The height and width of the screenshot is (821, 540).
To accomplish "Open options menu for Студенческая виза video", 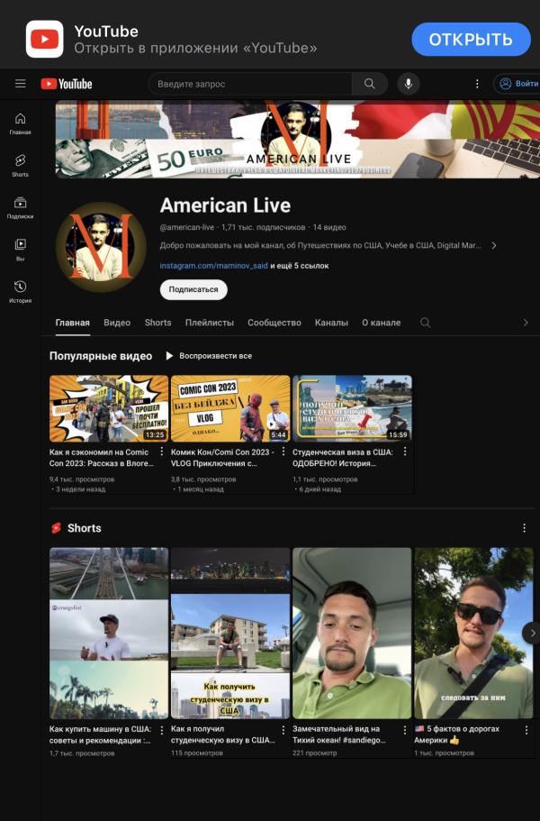I will coord(405,452).
